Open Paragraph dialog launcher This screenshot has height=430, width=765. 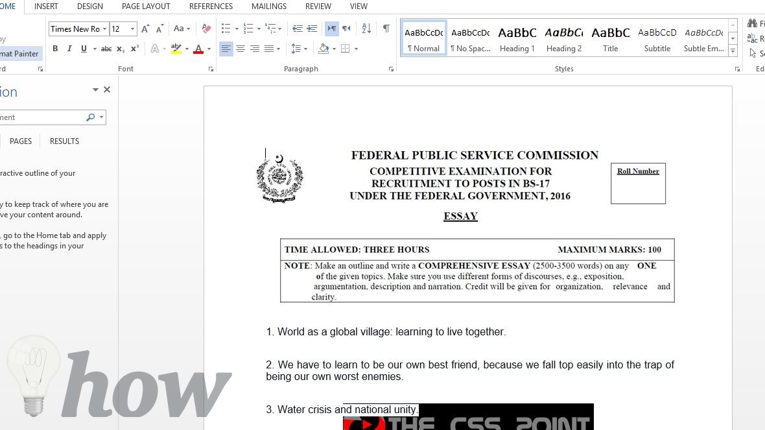tap(391, 69)
